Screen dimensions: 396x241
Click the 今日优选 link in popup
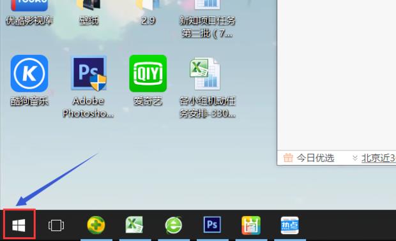(316, 158)
